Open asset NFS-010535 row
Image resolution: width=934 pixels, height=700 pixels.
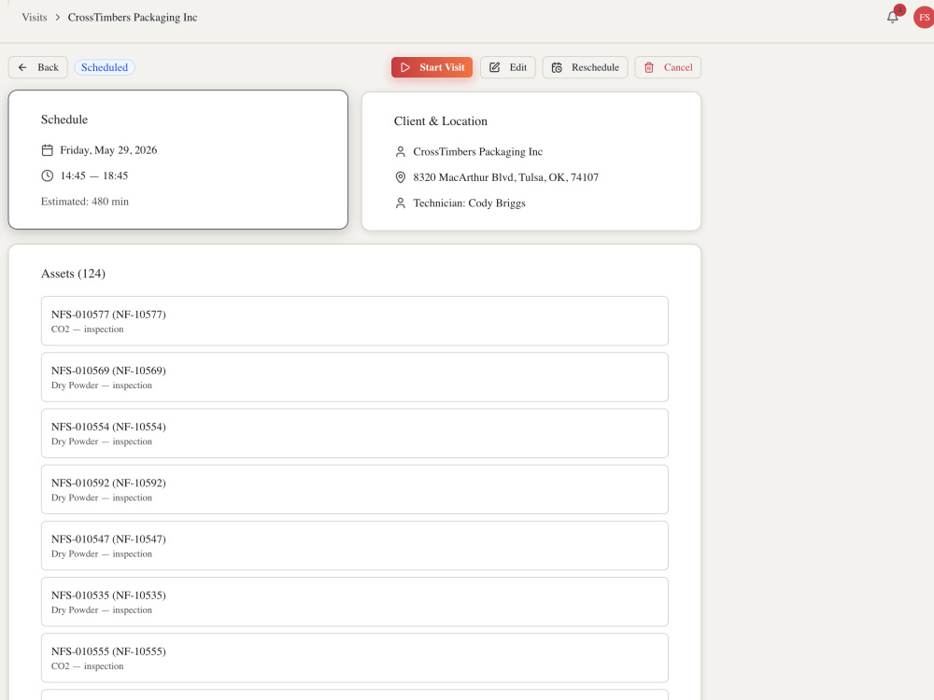click(354, 602)
